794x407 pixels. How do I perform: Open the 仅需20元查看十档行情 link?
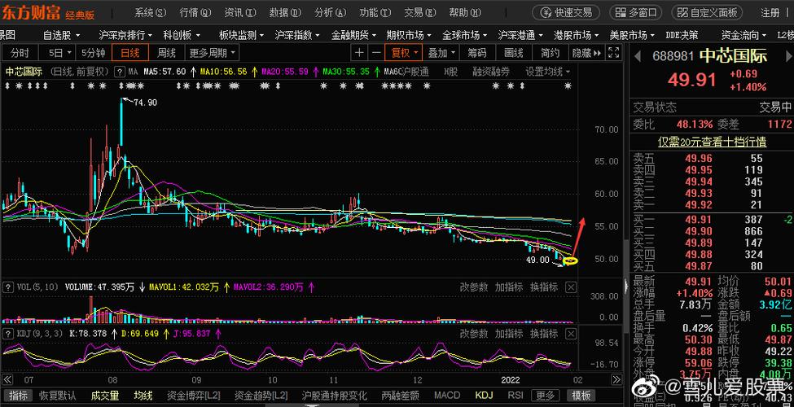712,142
